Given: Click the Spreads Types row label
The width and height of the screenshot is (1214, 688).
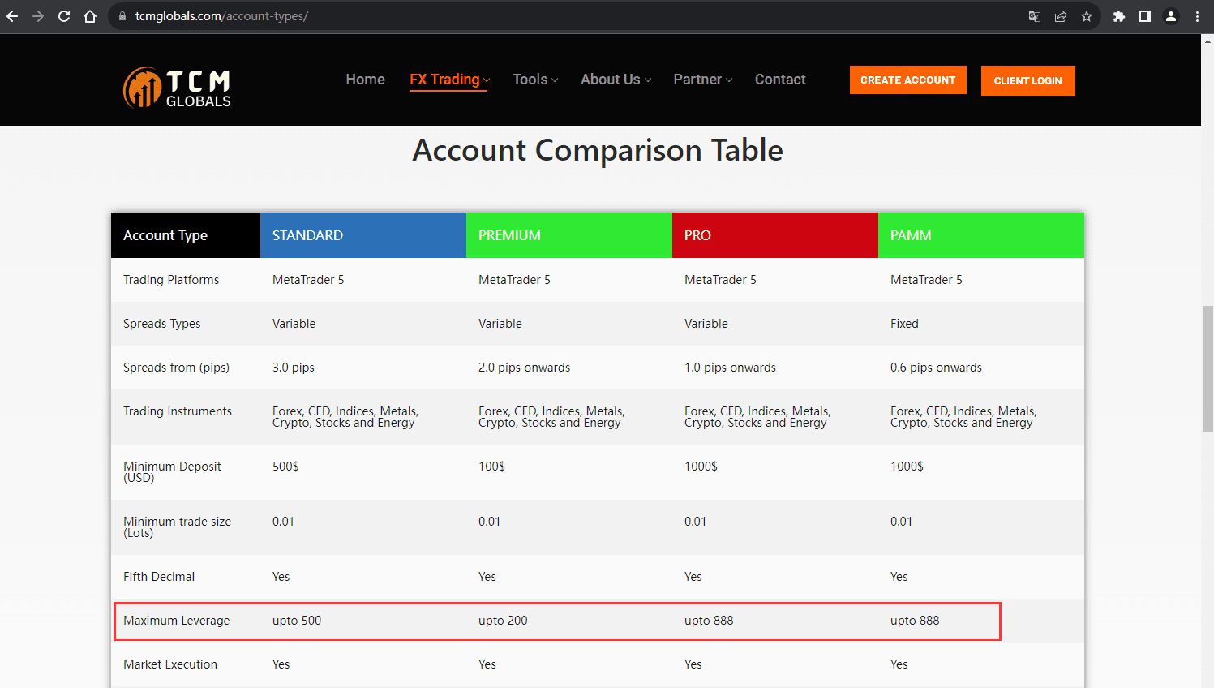Looking at the screenshot, I should click(162, 324).
